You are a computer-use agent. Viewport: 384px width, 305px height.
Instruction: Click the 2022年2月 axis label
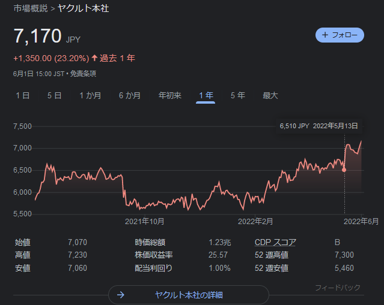point(255,222)
